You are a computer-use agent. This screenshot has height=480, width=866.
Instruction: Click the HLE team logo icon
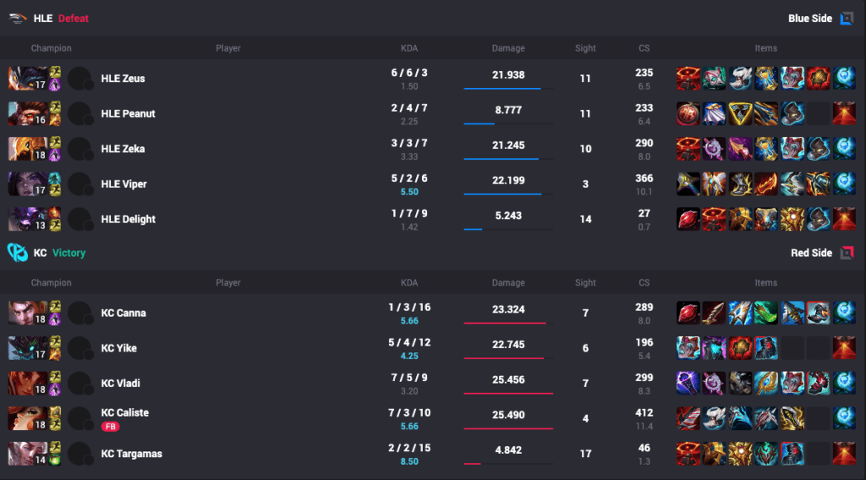pyautogui.click(x=17, y=18)
